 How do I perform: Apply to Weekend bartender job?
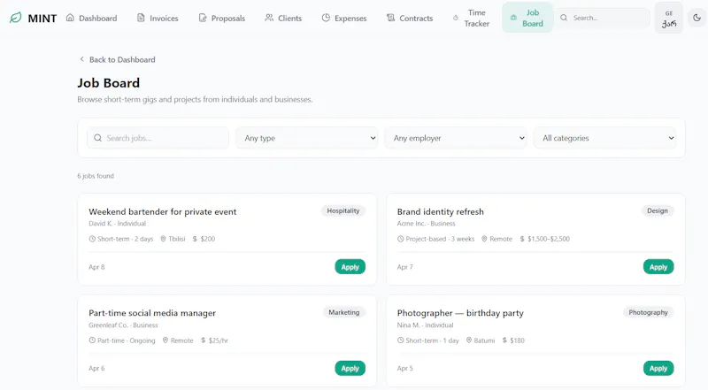[x=350, y=267]
